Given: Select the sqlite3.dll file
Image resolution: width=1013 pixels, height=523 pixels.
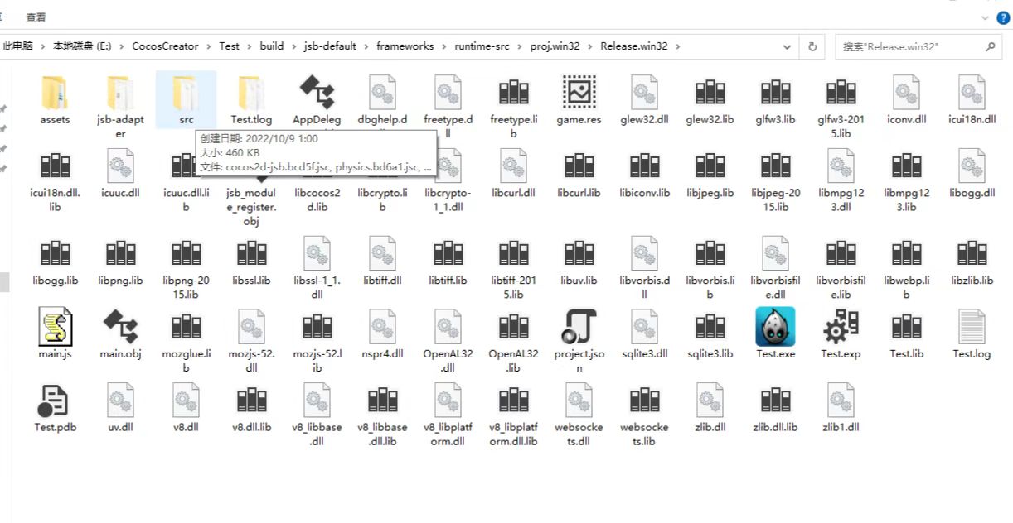Looking at the screenshot, I should coord(644,334).
